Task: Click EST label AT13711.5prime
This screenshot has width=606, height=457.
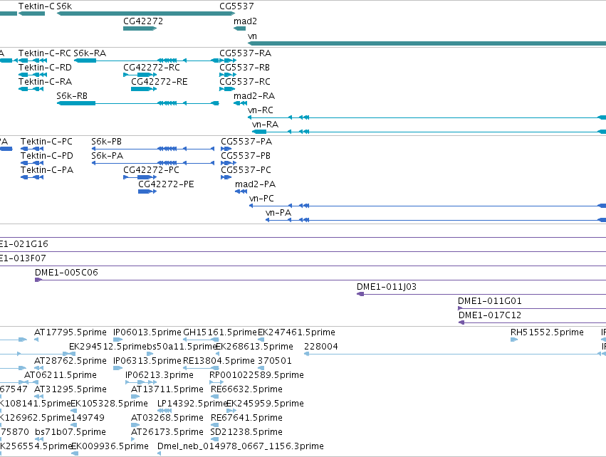Action: click(167, 390)
